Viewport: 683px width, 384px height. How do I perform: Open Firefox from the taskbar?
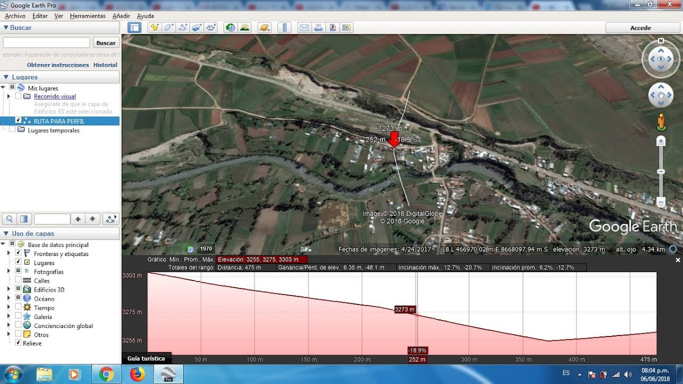(x=137, y=374)
